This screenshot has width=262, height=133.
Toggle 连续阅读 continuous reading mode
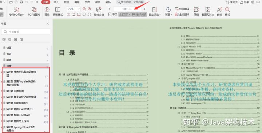tap(139, 15)
